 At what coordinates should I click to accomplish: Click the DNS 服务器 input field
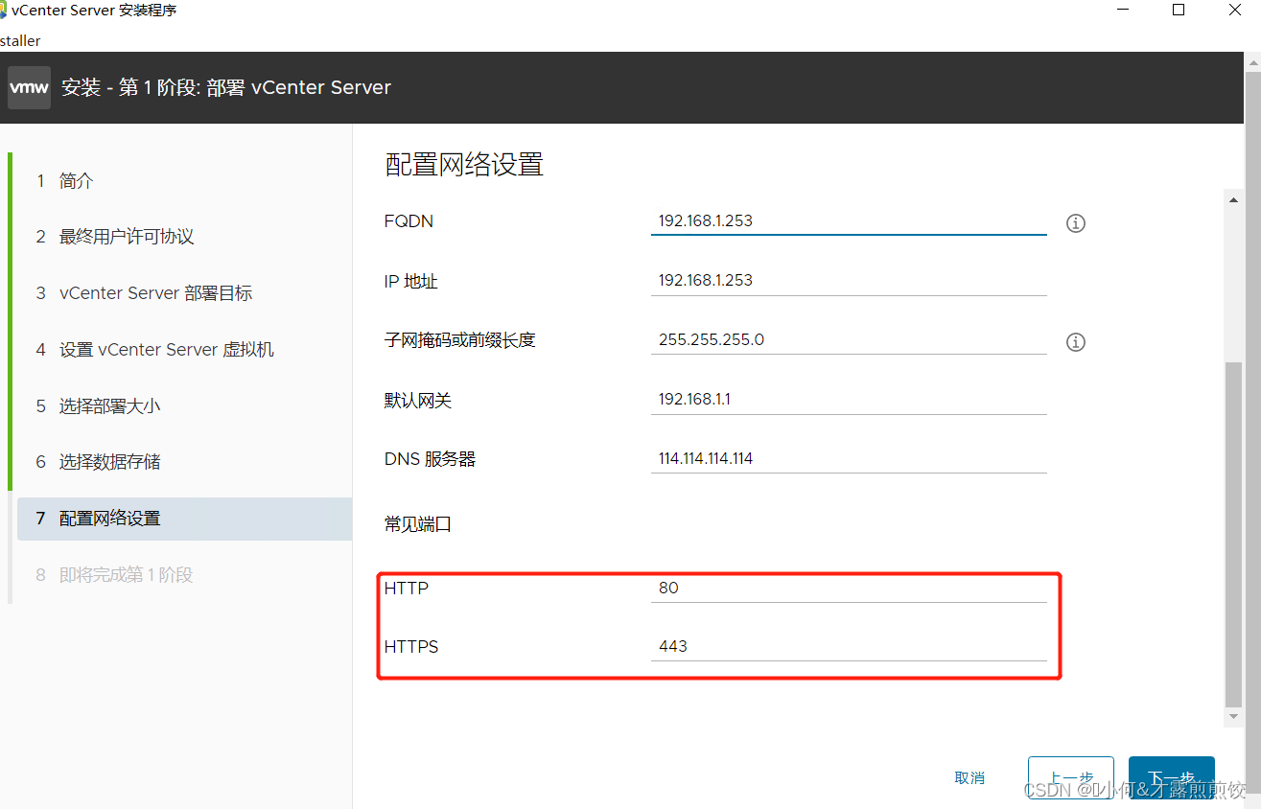(849, 459)
